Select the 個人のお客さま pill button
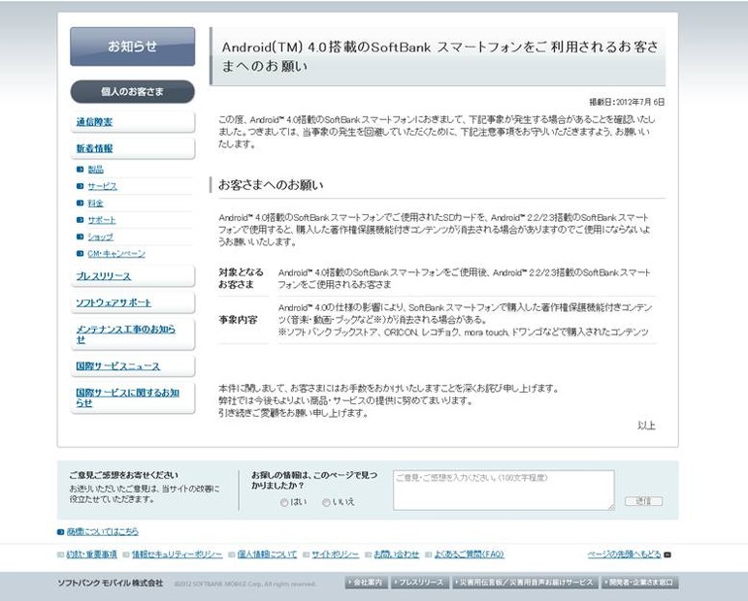Viewport: 748px width, 601px height. 132,91
